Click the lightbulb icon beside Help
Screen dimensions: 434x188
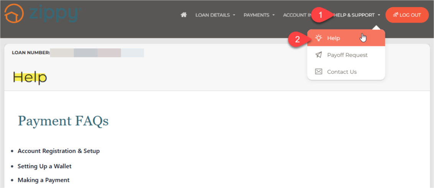click(319, 38)
